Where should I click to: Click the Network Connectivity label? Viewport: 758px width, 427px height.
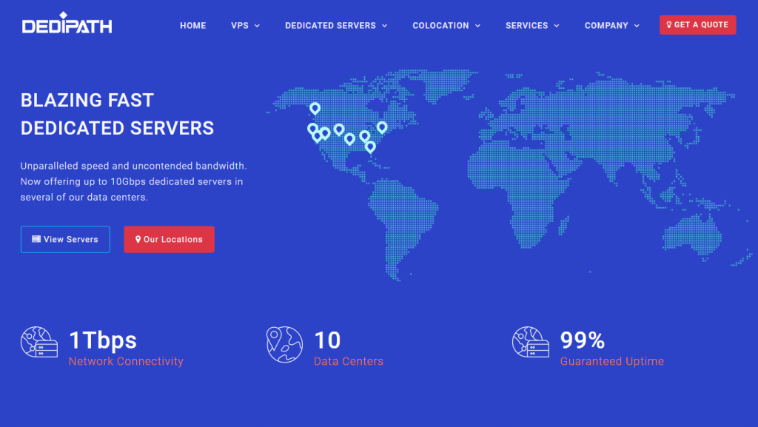click(126, 361)
